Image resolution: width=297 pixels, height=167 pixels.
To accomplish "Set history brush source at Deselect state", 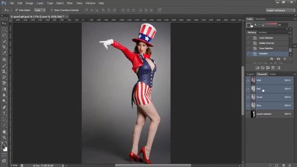I will pyautogui.click(x=249, y=54).
